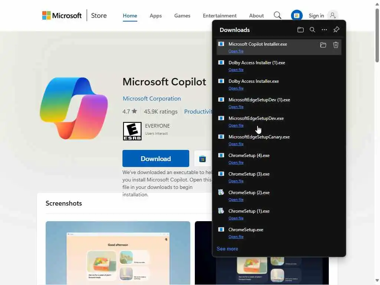Open file link for ChromeSetup (2).exe
This screenshot has height=285, width=380.
[x=236, y=200]
